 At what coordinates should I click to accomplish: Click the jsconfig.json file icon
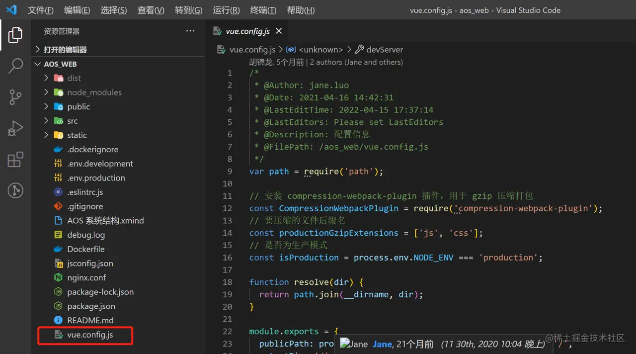(x=59, y=264)
